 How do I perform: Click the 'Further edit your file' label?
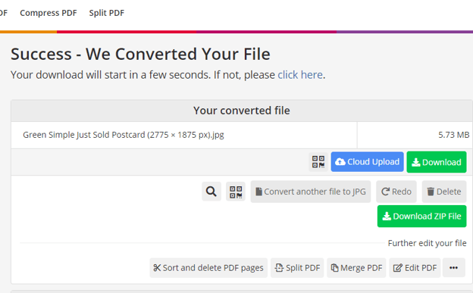click(427, 243)
